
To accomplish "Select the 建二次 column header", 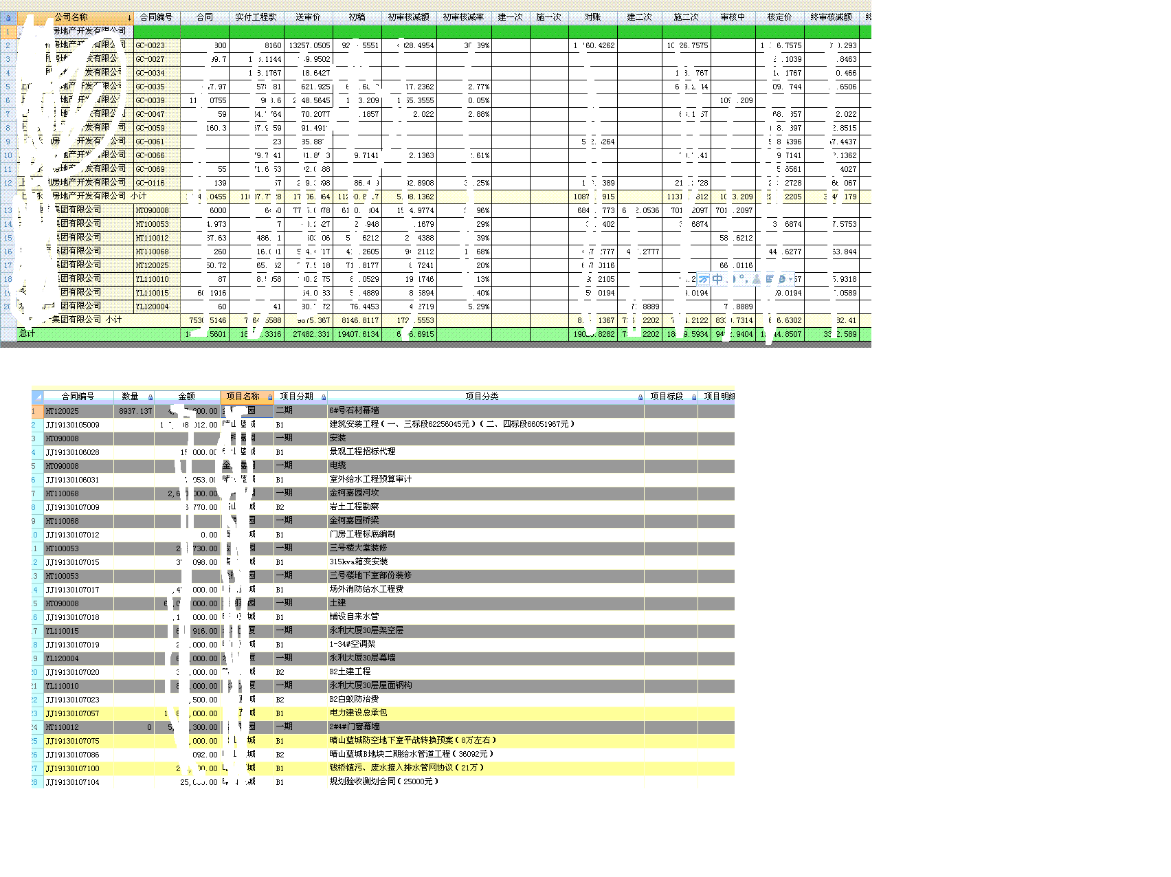I will (x=639, y=18).
